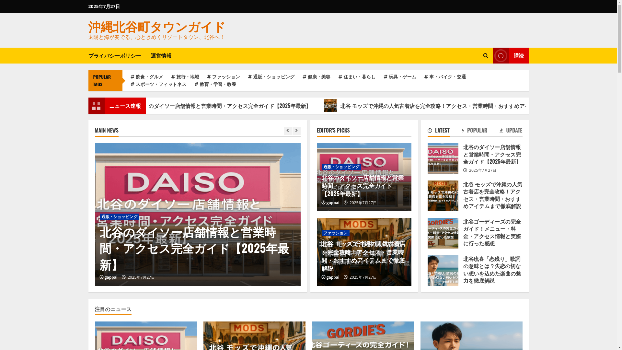This screenshot has width=622, height=350.
Task: Select the 飲食・グルメ tag
Action: click(x=147, y=77)
